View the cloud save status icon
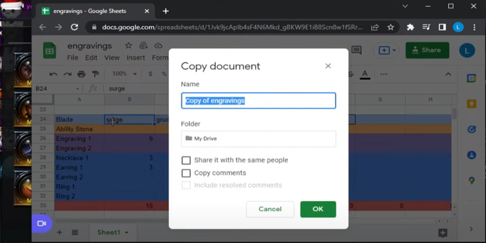 coord(158,45)
